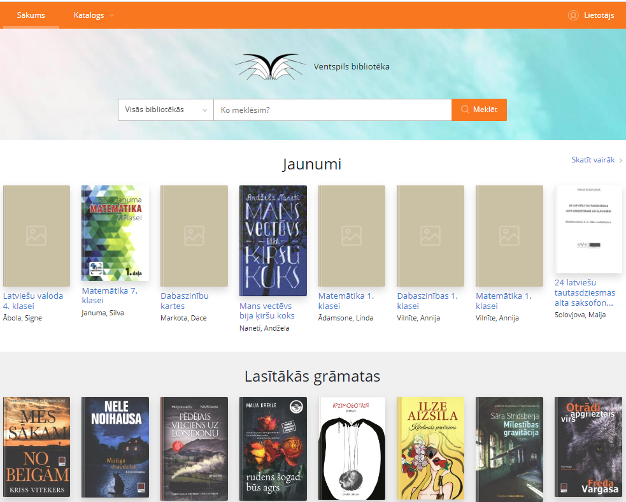Click the Matemātika 7. klasei cover
This screenshot has height=502, width=626.
(115, 233)
